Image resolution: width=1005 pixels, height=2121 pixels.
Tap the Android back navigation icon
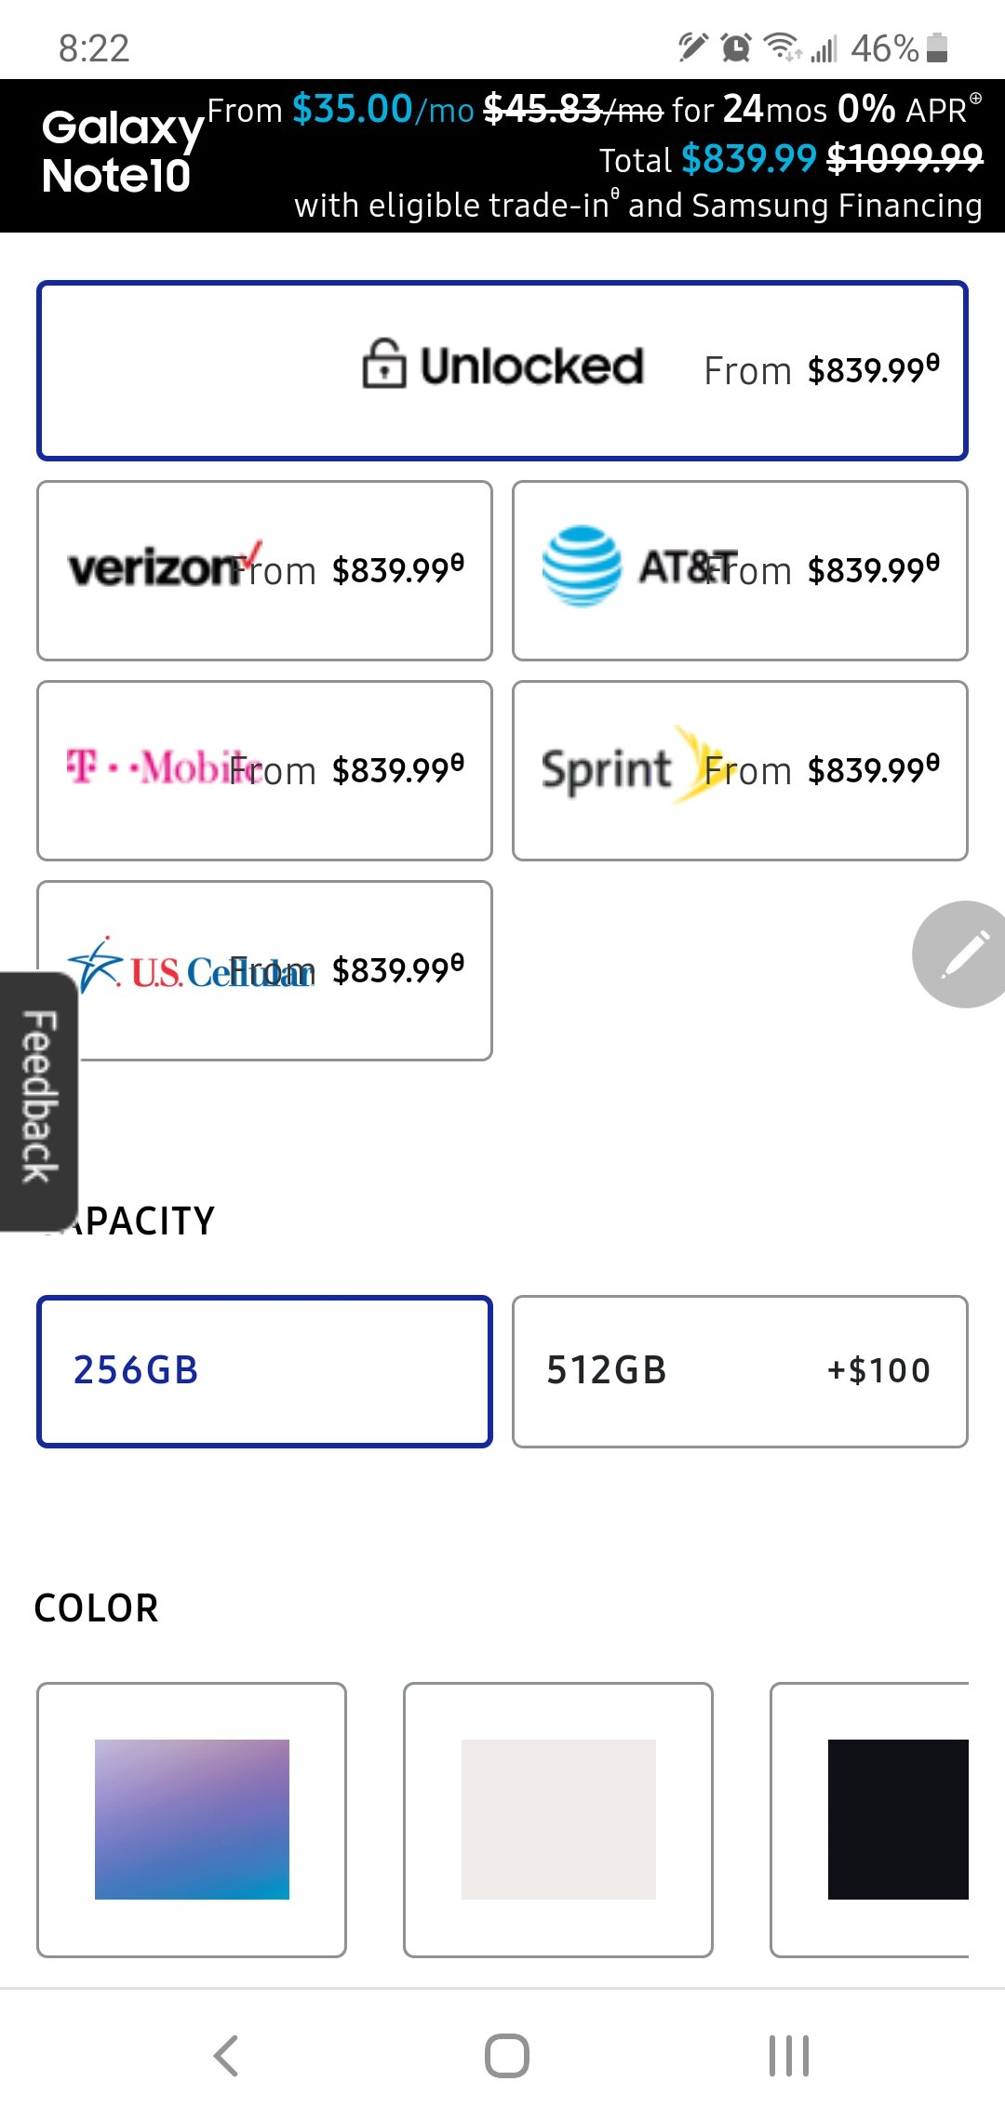226,2056
